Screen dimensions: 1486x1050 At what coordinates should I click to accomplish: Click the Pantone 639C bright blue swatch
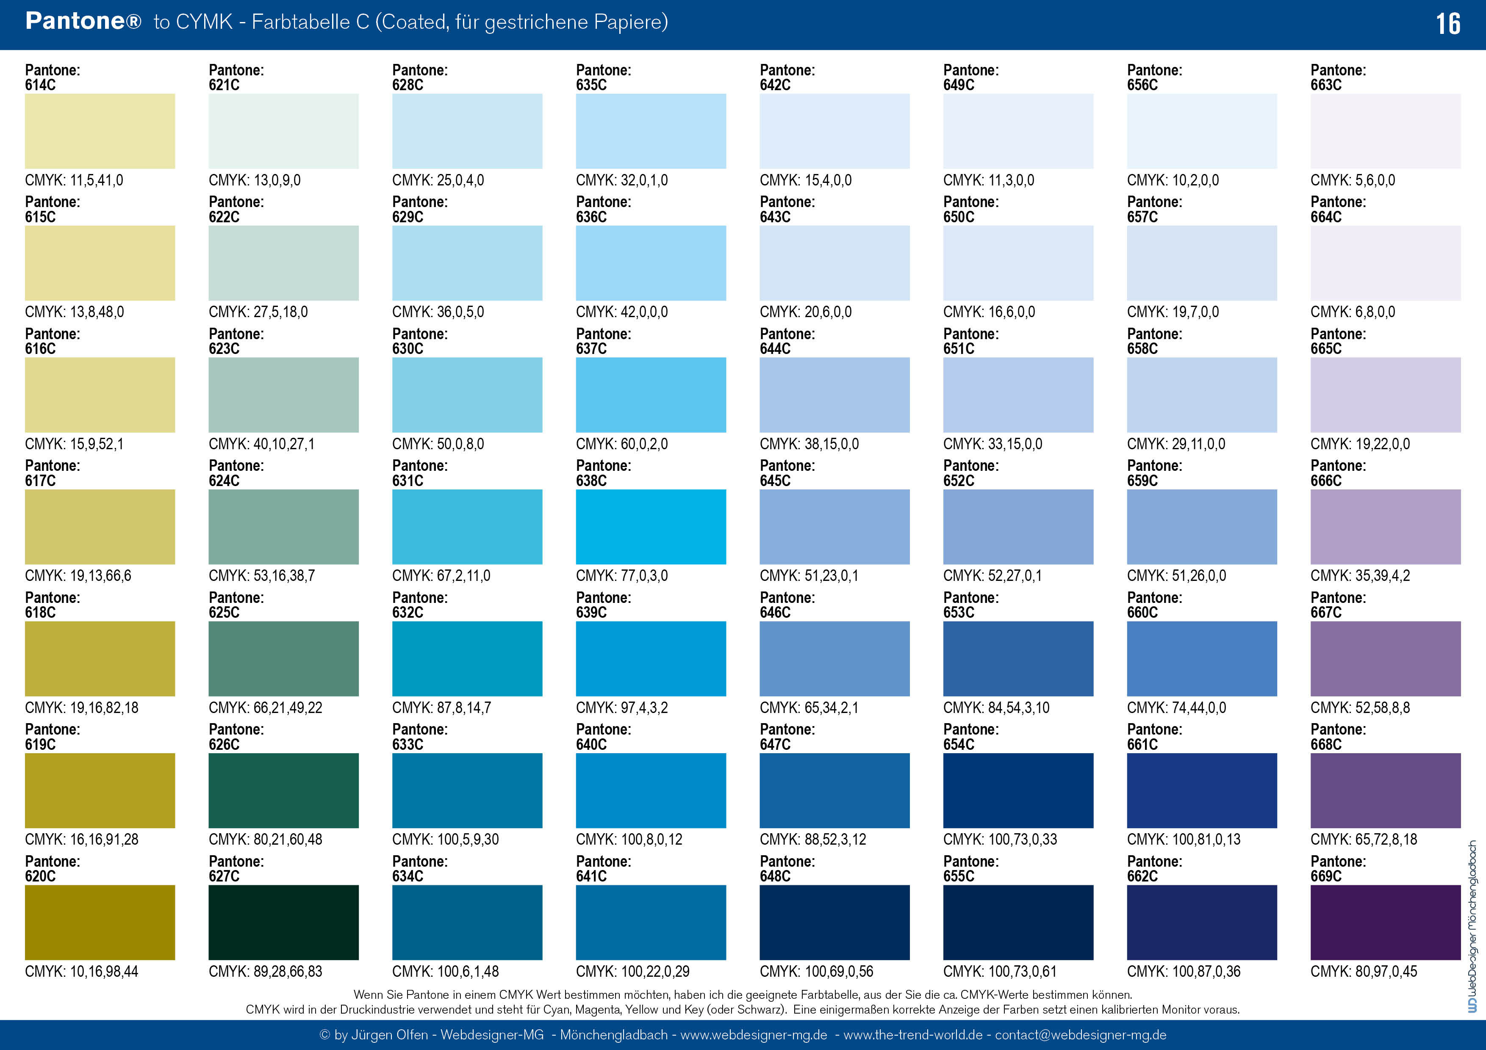coord(651,659)
